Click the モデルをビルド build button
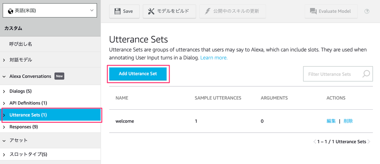Image resolution: width=380 pixels, height=164 pixels. click(169, 11)
